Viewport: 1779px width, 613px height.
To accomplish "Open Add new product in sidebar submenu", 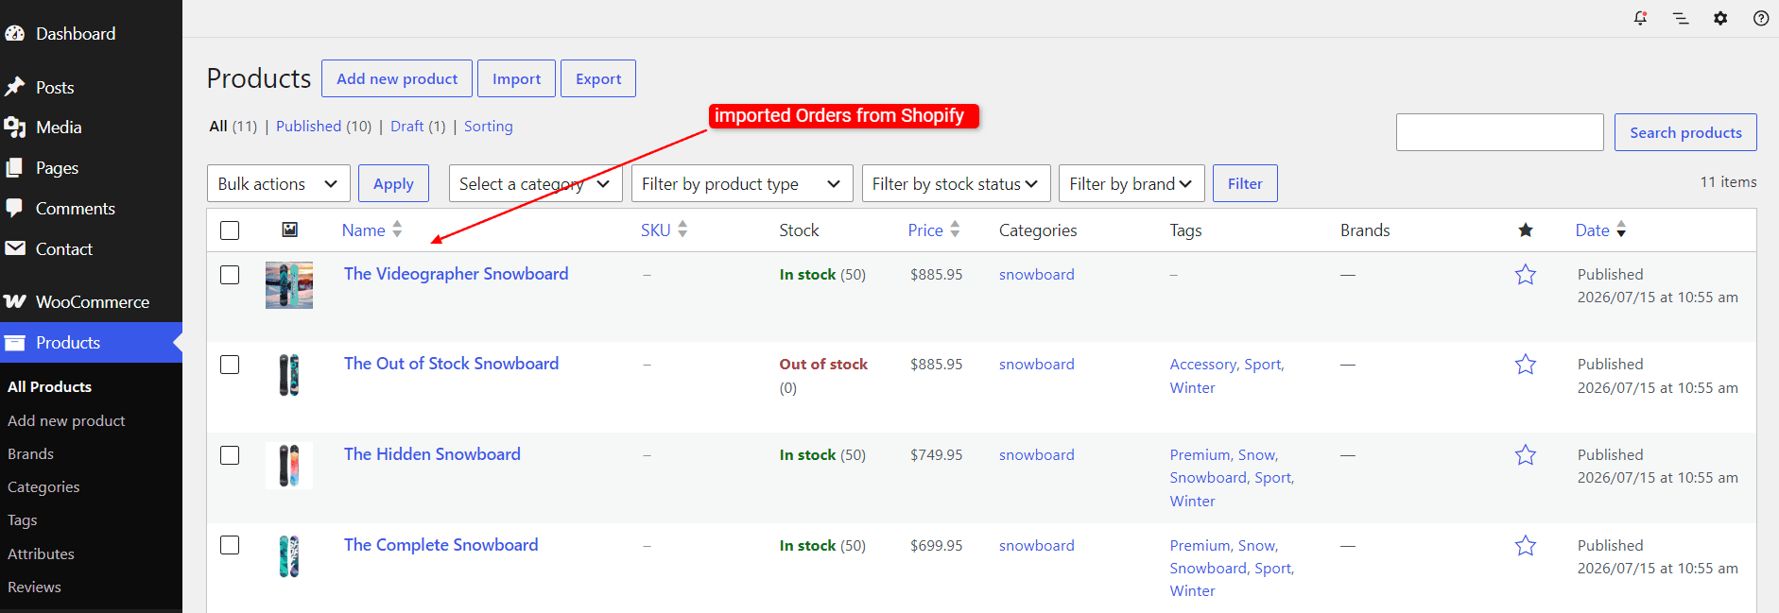I will pyautogui.click(x=66, y=420).
